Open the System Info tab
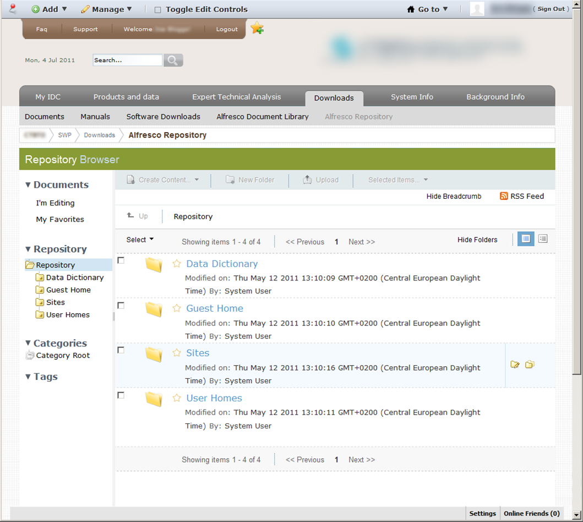583x522 pixels. [x=412, y=97]
